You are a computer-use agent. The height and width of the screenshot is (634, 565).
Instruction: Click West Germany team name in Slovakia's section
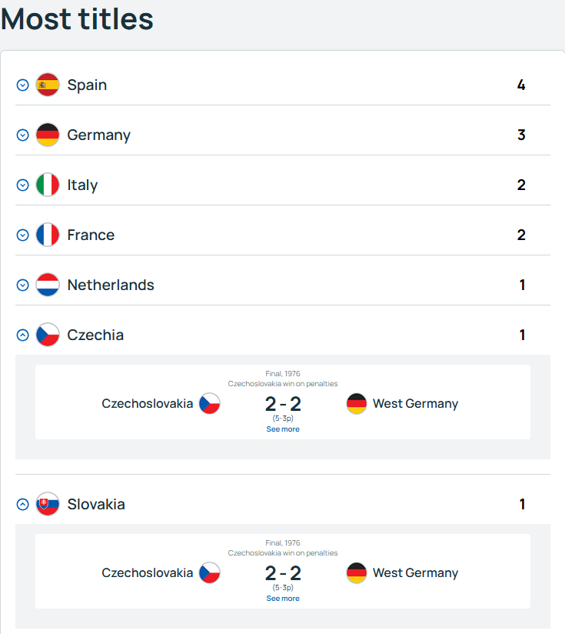point(415,572)
